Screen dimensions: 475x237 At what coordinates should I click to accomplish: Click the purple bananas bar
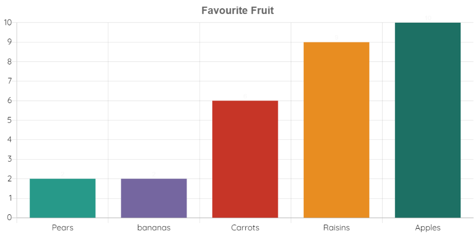pyautogui.click(x=154, y=198)
